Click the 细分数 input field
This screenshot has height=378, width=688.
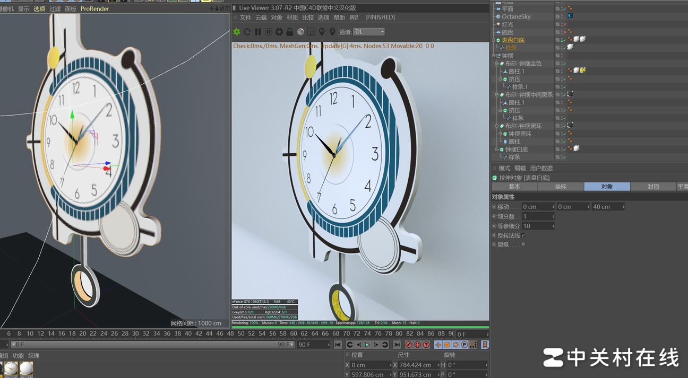click(537, 216)
